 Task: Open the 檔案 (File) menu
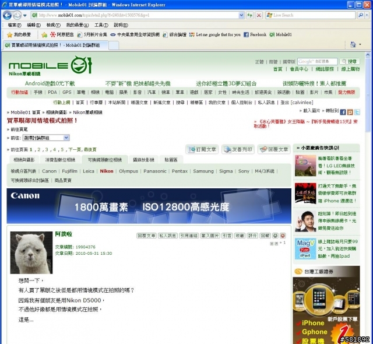[x=15, y=25]
